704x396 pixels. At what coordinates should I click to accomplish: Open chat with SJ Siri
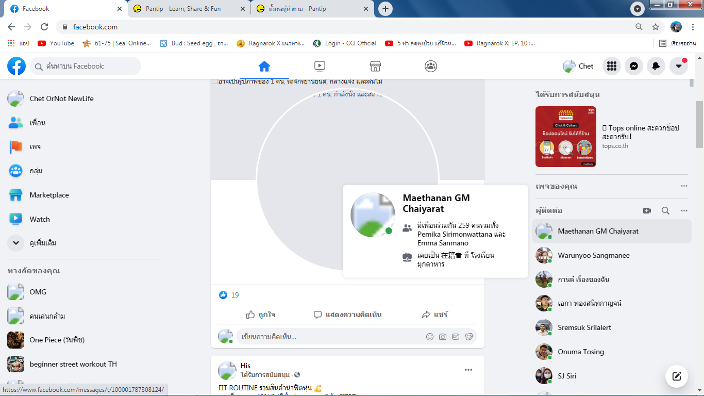(612, 376)
